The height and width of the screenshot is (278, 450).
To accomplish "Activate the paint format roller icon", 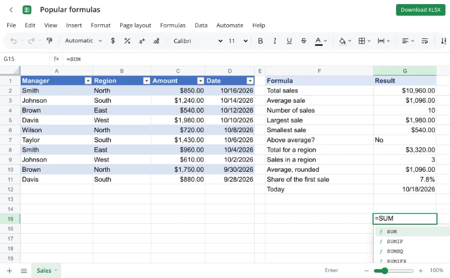I will 49,41.
